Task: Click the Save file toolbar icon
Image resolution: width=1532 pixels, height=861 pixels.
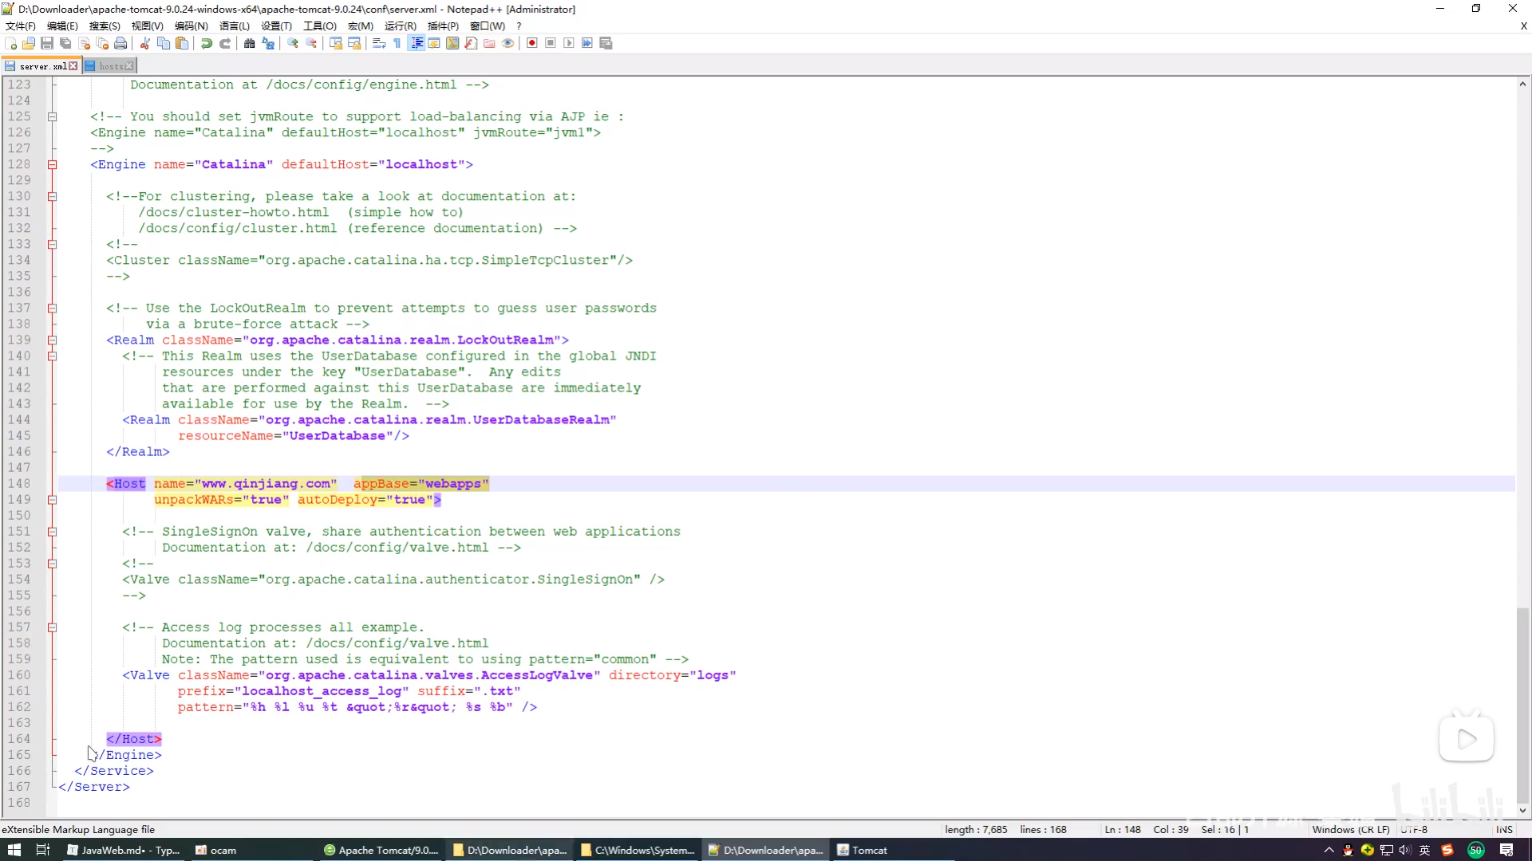Action: [47, 43]
